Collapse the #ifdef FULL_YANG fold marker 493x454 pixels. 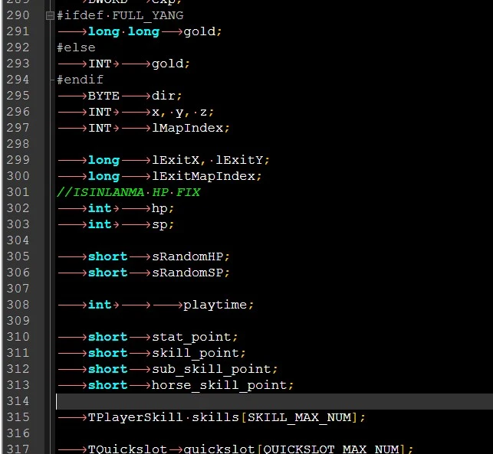pyautogui.click(x=51, y=15)
